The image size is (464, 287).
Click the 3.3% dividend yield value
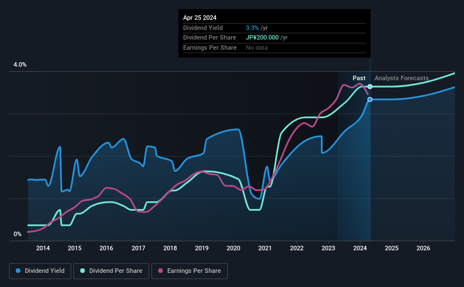pos(252,28)
